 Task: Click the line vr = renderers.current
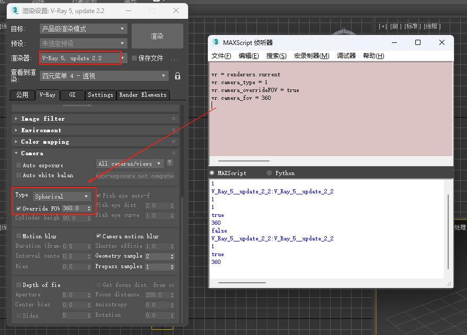point(246,75)
